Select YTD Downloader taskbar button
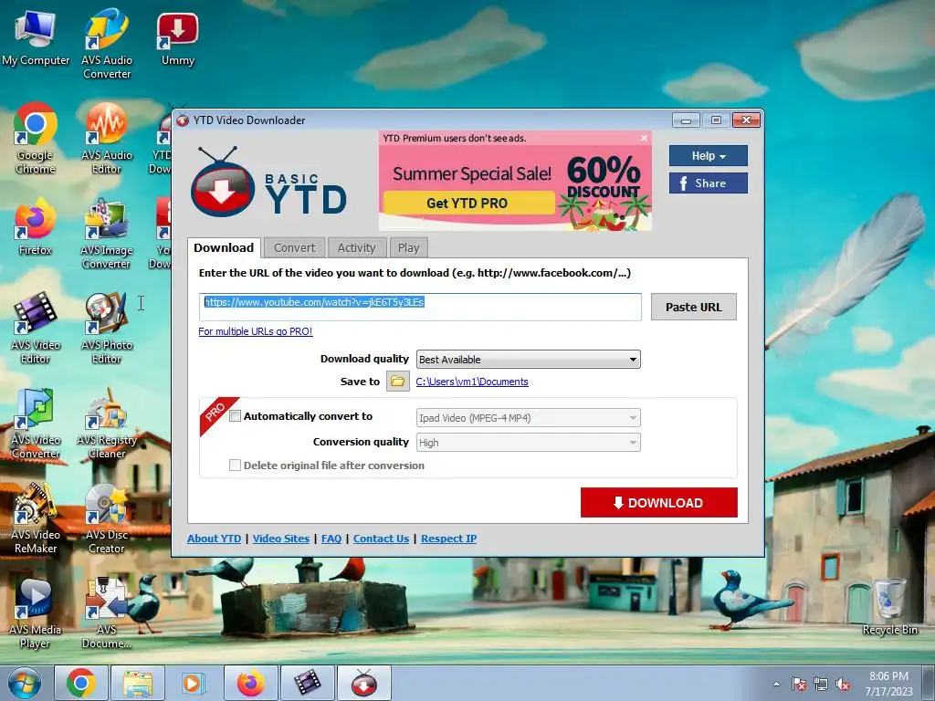Viewport: 935px width, 701px height. click(364, 683)
